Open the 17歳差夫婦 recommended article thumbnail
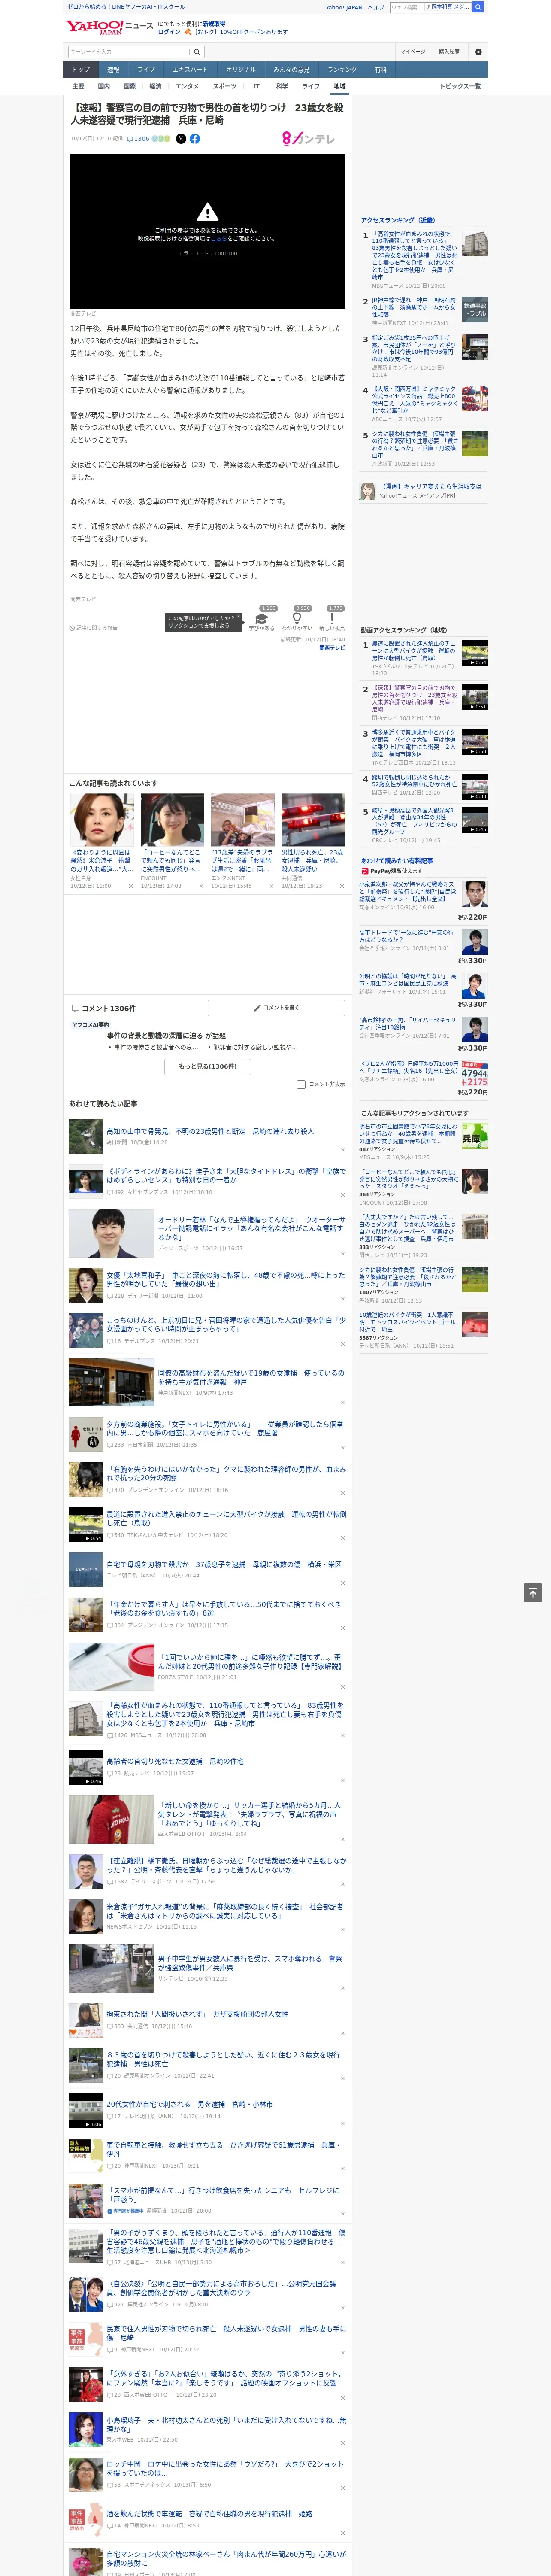 242,820
